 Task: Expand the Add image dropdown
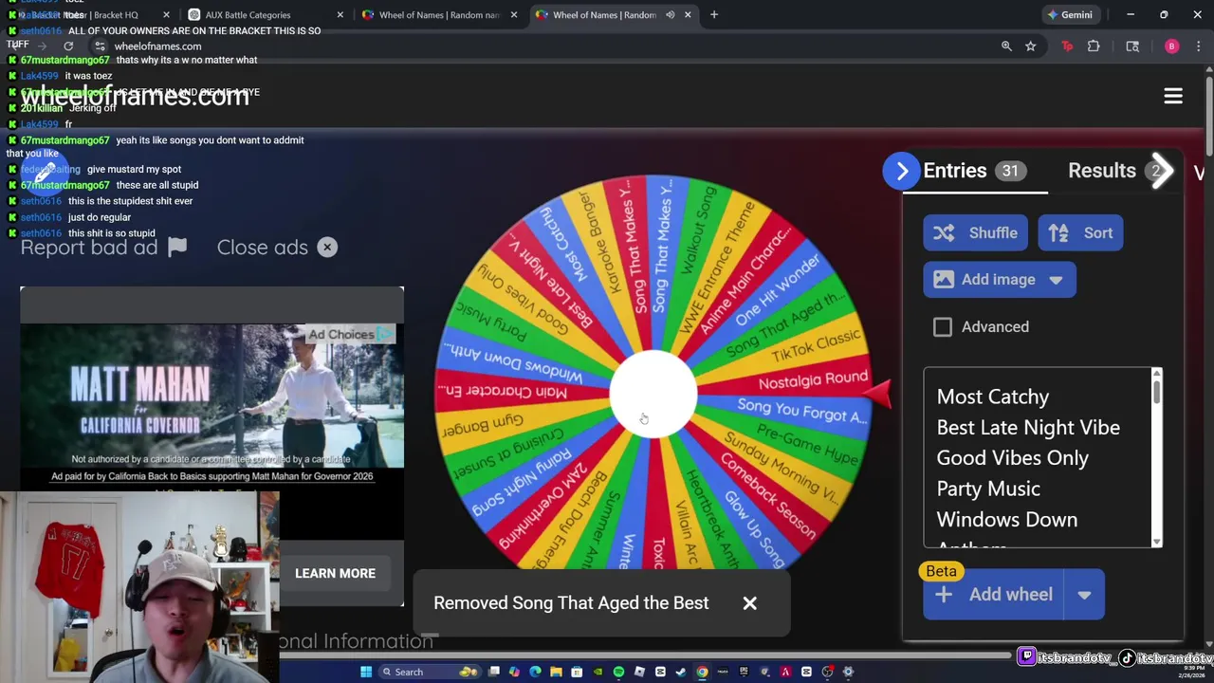coord(1056,280)
